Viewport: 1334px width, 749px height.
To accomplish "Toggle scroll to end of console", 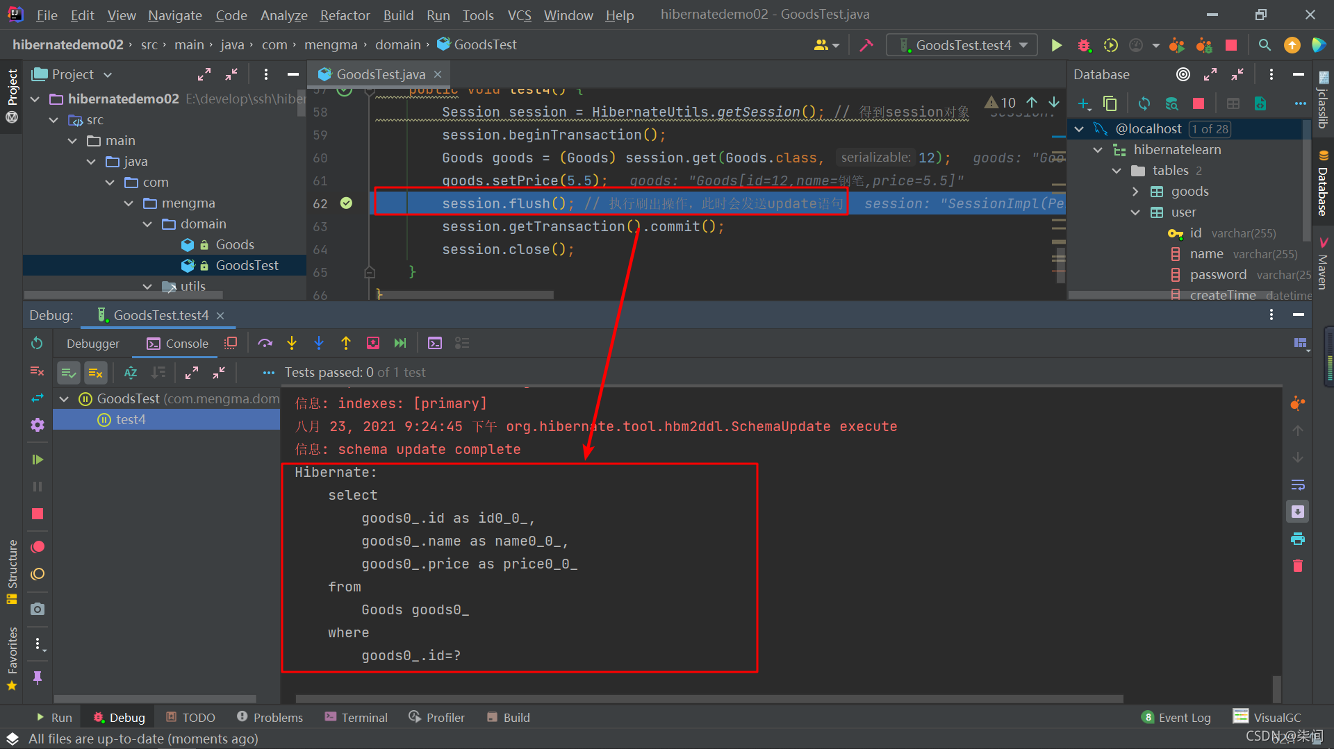I will point(1298,512).
